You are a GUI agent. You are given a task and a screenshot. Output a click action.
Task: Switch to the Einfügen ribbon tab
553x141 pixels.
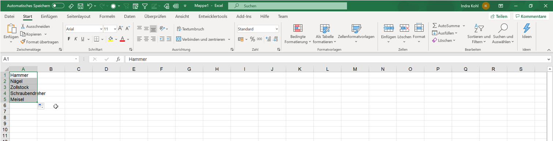pos(49,16)
